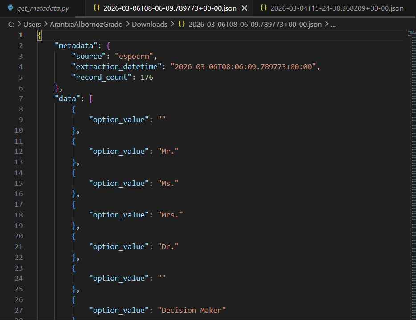The image size is (416, 320).
Task: Click the C: drive breadcrumb
Action: (12, 24)
